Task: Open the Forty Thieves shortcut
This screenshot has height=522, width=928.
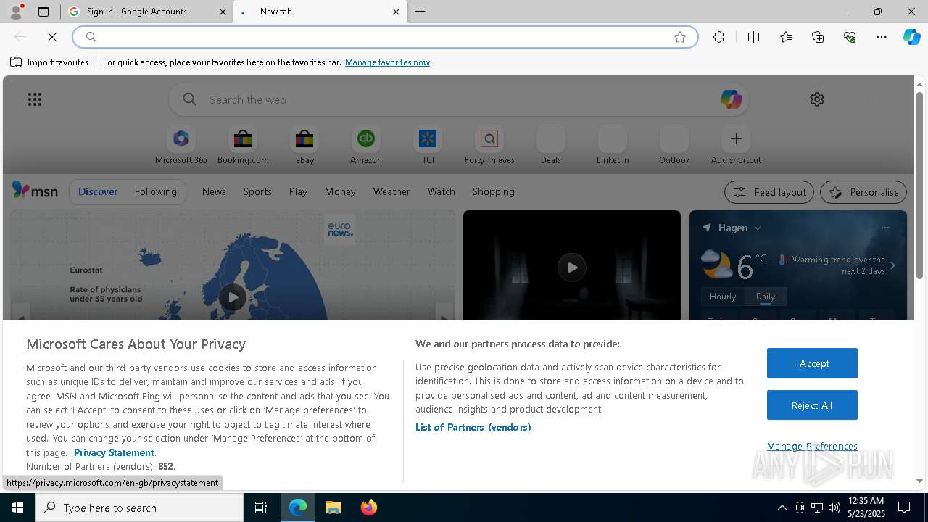Action: pos(489,146)
